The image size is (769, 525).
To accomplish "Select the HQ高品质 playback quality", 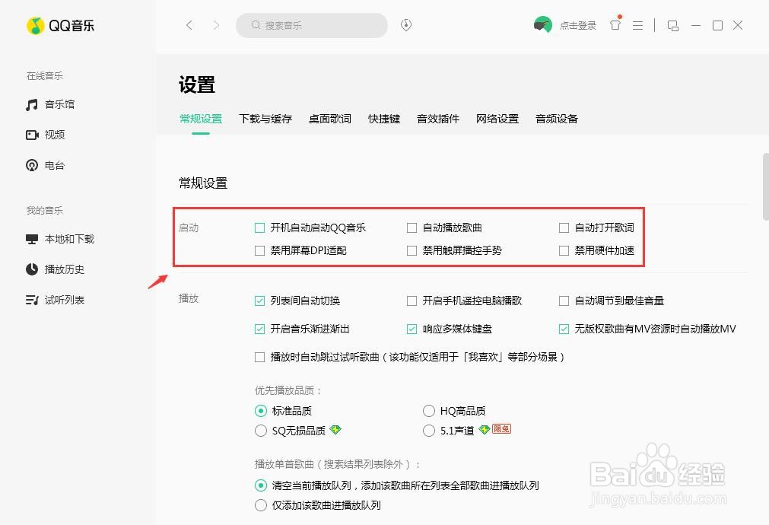I will pyautogui.click(x=428, y=410).
